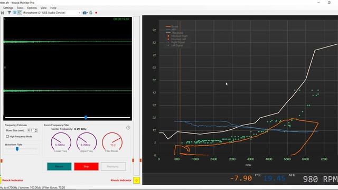
Task: Click the Filter Boost dial
Action: click(x=112, y=142)
